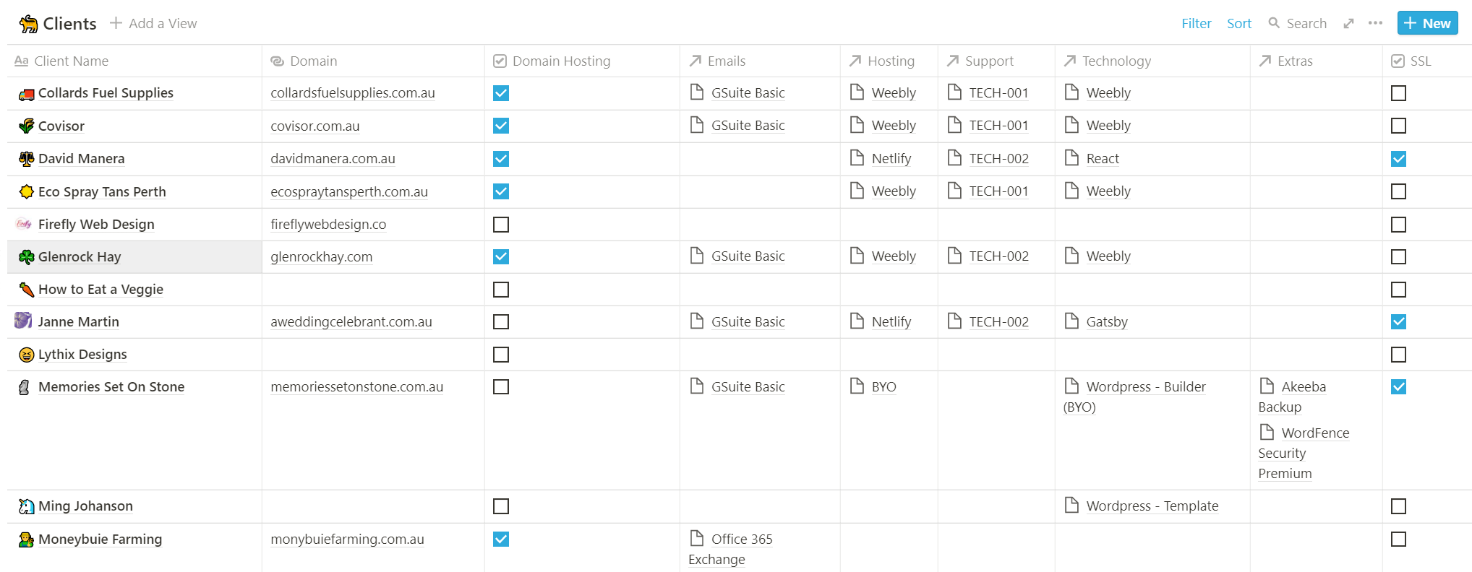Click the Glenrock Hay clover icon
1472x572 pixels.
click(27, 257)
